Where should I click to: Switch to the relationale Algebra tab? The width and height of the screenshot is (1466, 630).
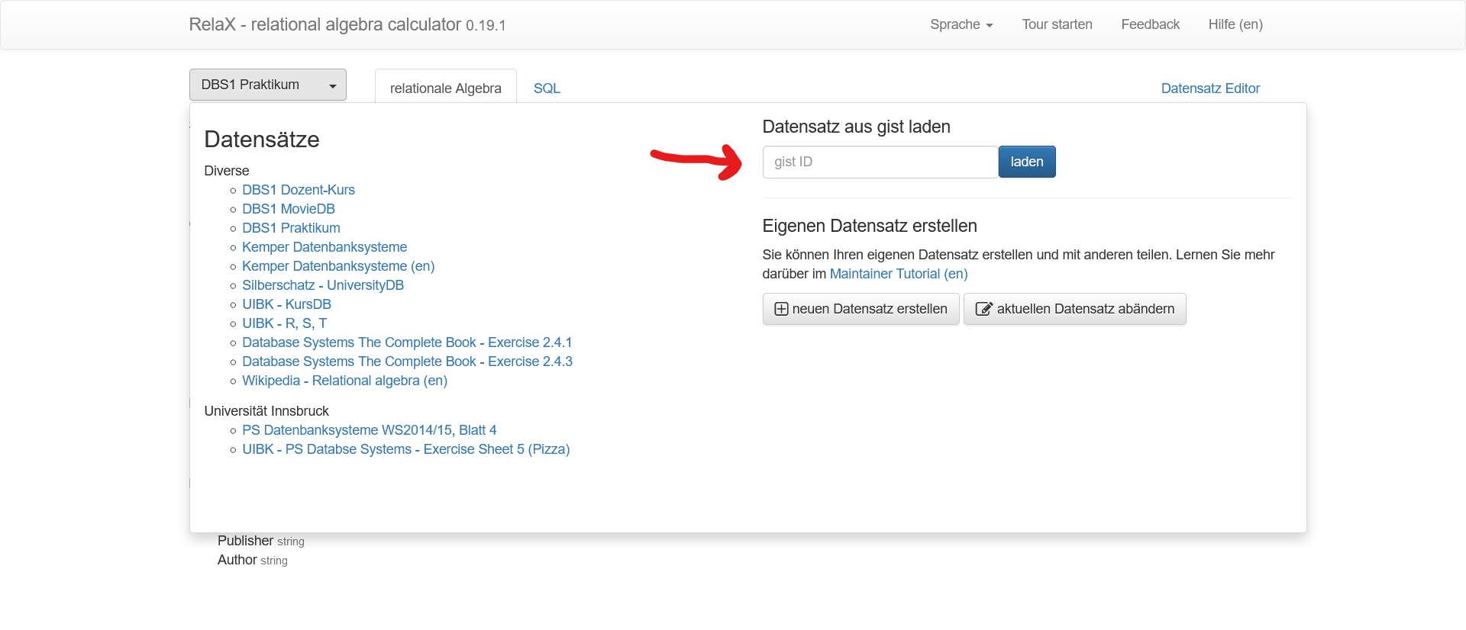click(x=445, y=88)
